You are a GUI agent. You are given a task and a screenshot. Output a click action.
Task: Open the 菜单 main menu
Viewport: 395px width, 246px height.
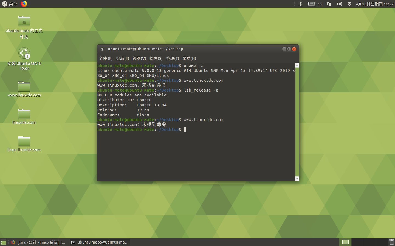[10, 4]
